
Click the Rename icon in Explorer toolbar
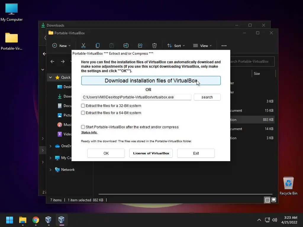[126, 46]
